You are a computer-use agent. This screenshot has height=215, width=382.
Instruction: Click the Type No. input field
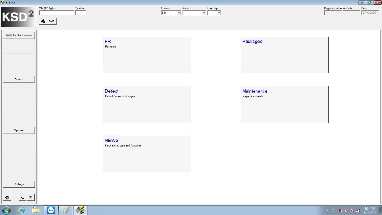point(81,13)
